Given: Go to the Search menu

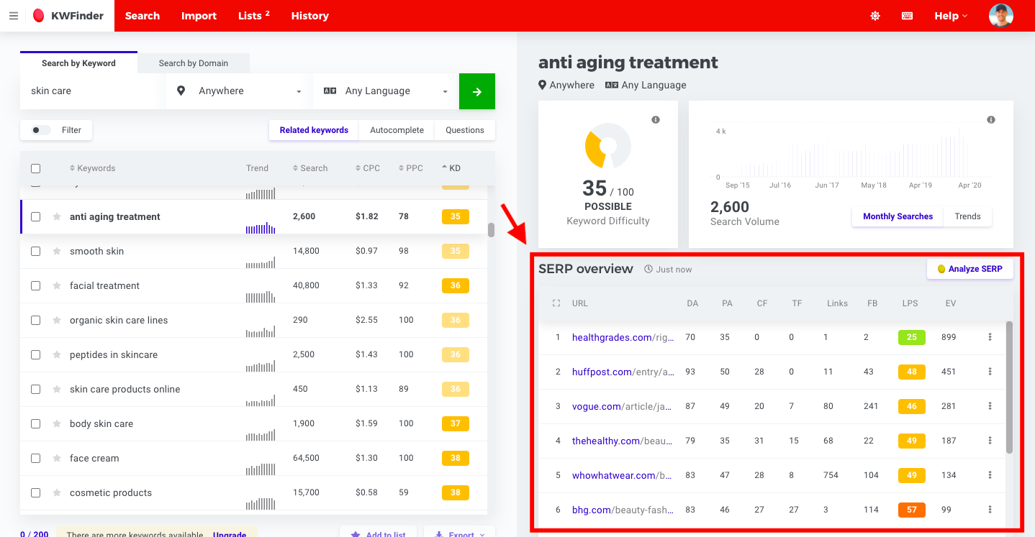Looking at the screenshot, I should click(x=143, y=16).
